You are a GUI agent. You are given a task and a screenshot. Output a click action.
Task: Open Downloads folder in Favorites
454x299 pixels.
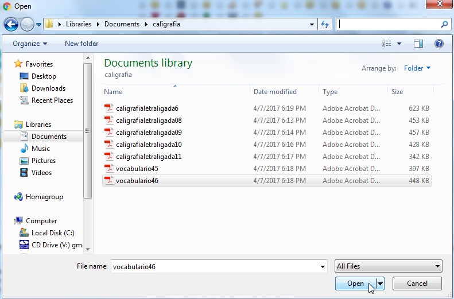click(x=48, y=88)
